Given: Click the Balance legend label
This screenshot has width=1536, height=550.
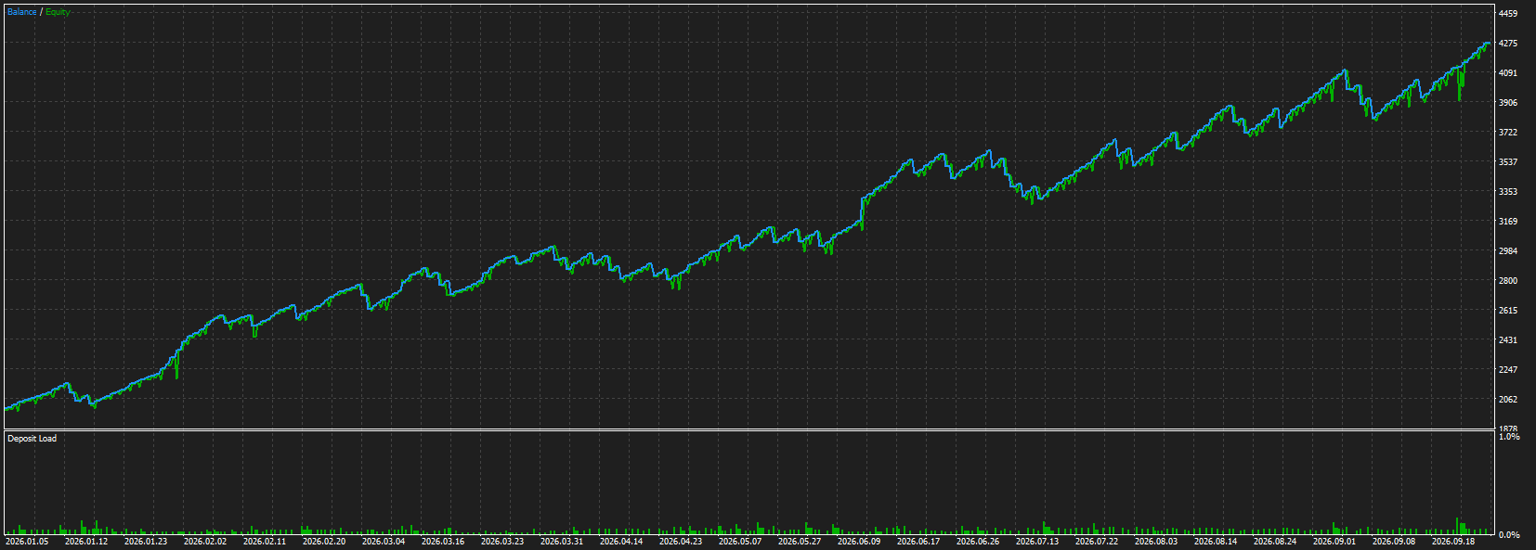Looking at the screenshot, I should click(22, 12).
